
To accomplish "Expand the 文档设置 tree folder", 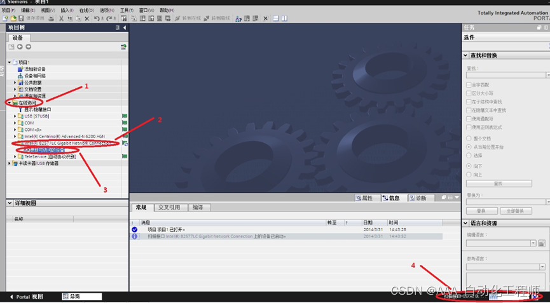I will pos(15,90).
